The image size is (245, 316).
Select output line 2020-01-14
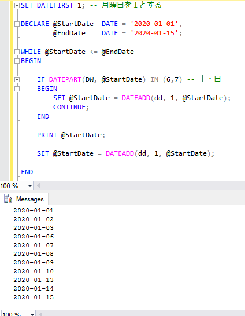pos(34,288)
